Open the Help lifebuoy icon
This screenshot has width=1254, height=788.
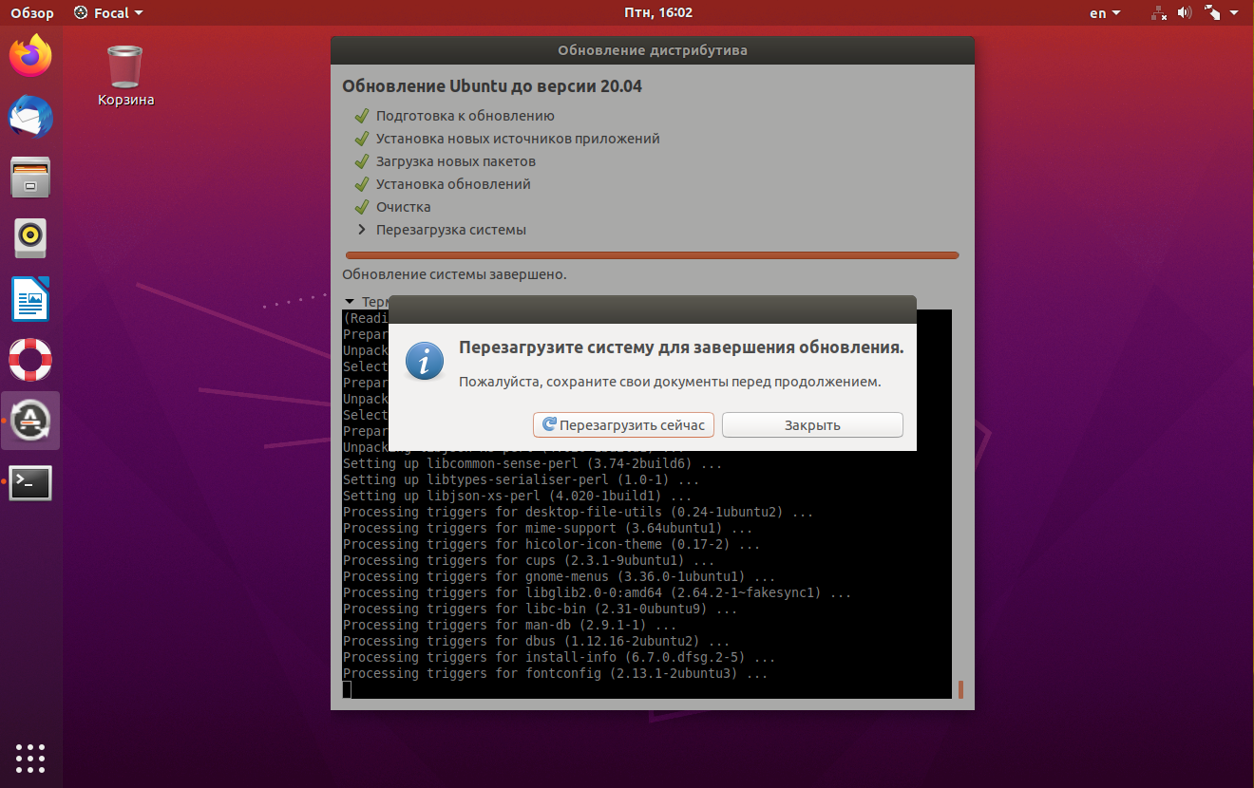(x=30, y=360)
